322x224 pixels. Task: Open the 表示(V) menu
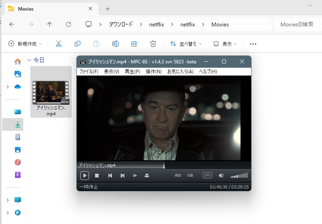pos(112,71)
